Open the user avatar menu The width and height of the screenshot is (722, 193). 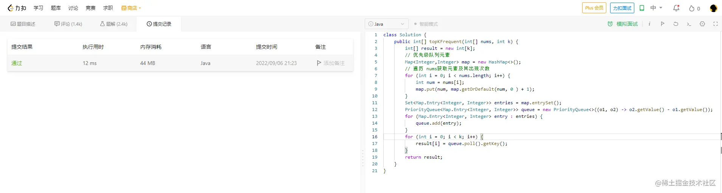[713, 8]
